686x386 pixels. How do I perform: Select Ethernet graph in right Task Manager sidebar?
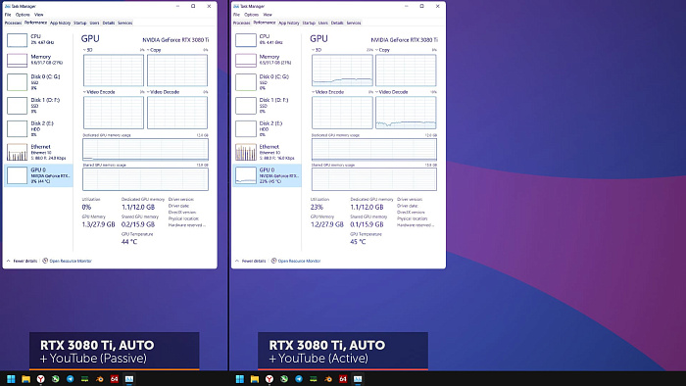(x=246, y=152)
